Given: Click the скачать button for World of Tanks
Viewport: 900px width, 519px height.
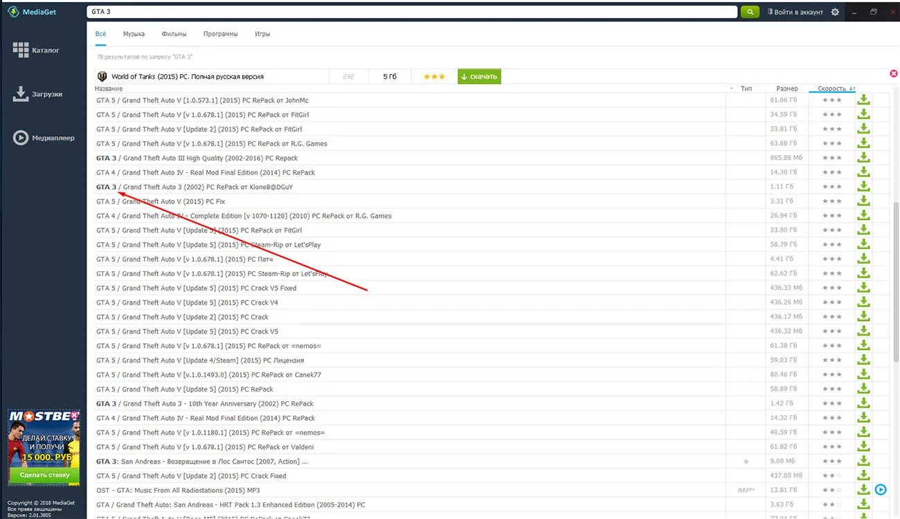Looking at the screenshot, I should coord(479,76).
